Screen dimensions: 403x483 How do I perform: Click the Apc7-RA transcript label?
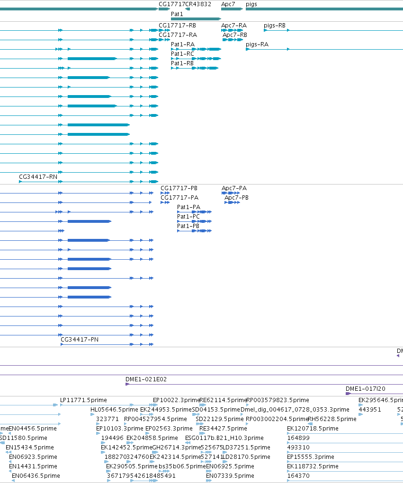click(x=234, y=26)
